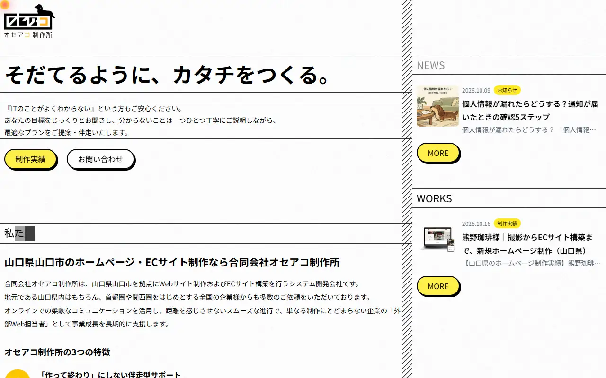Click the date 2026.10.16

476,224
